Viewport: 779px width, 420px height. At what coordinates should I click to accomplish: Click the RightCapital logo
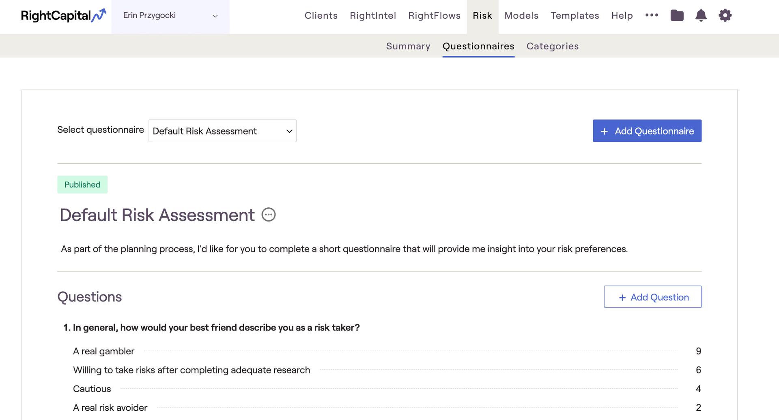tap(63, 15)
